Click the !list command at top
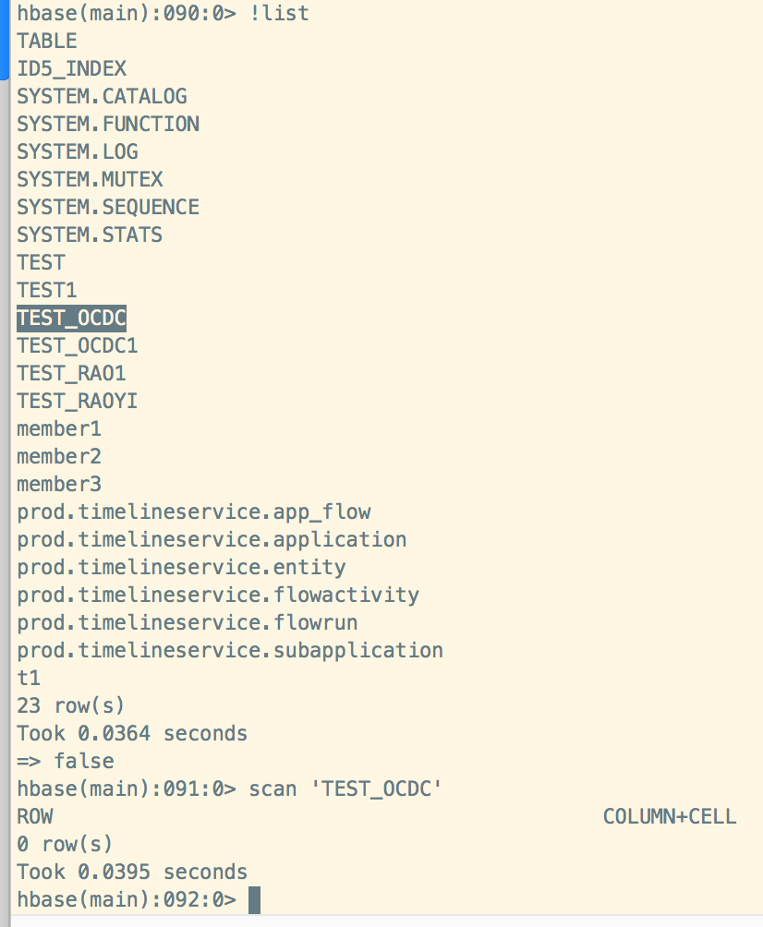Screen dimensions: 763x927 point(279,13)
